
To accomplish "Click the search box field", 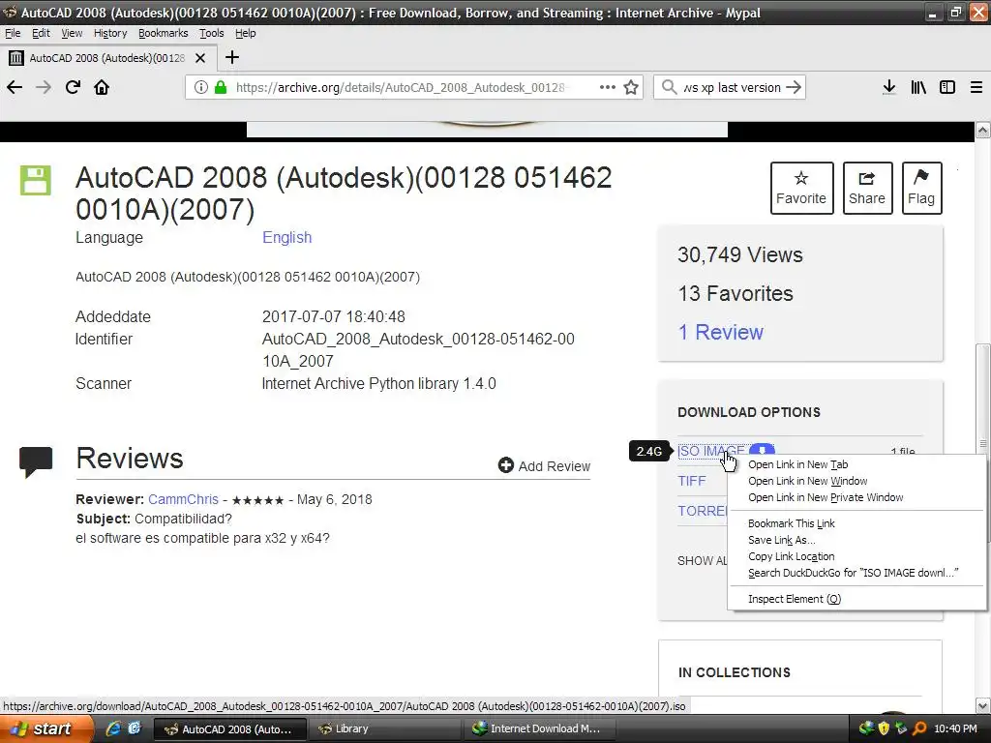I will click(x=730, y=87).
